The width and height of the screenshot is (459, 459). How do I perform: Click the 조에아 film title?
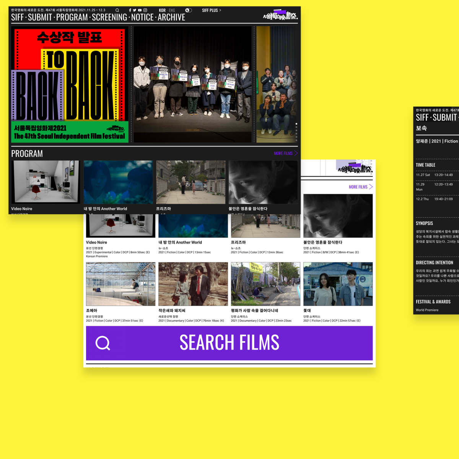[x=92, y=311]
